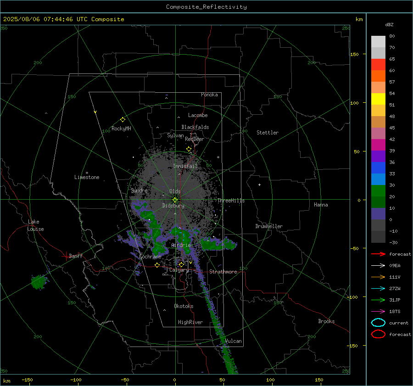Pick the orange 60-57 dBZ swatch
The width and height of the screenshot is (413, 386).
coord(378,76)
